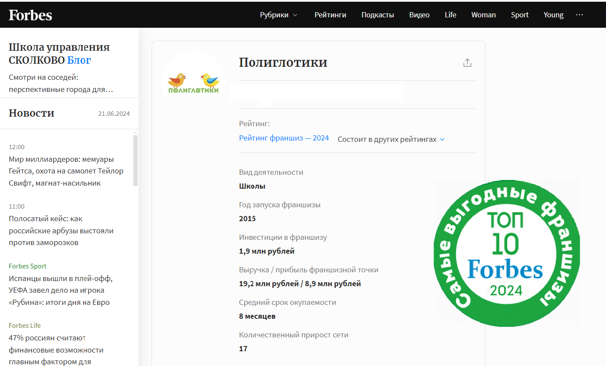The image size is (606, 366).
Task: Open news Испанцы вышли в плей-офф
Action: [60, 290]
